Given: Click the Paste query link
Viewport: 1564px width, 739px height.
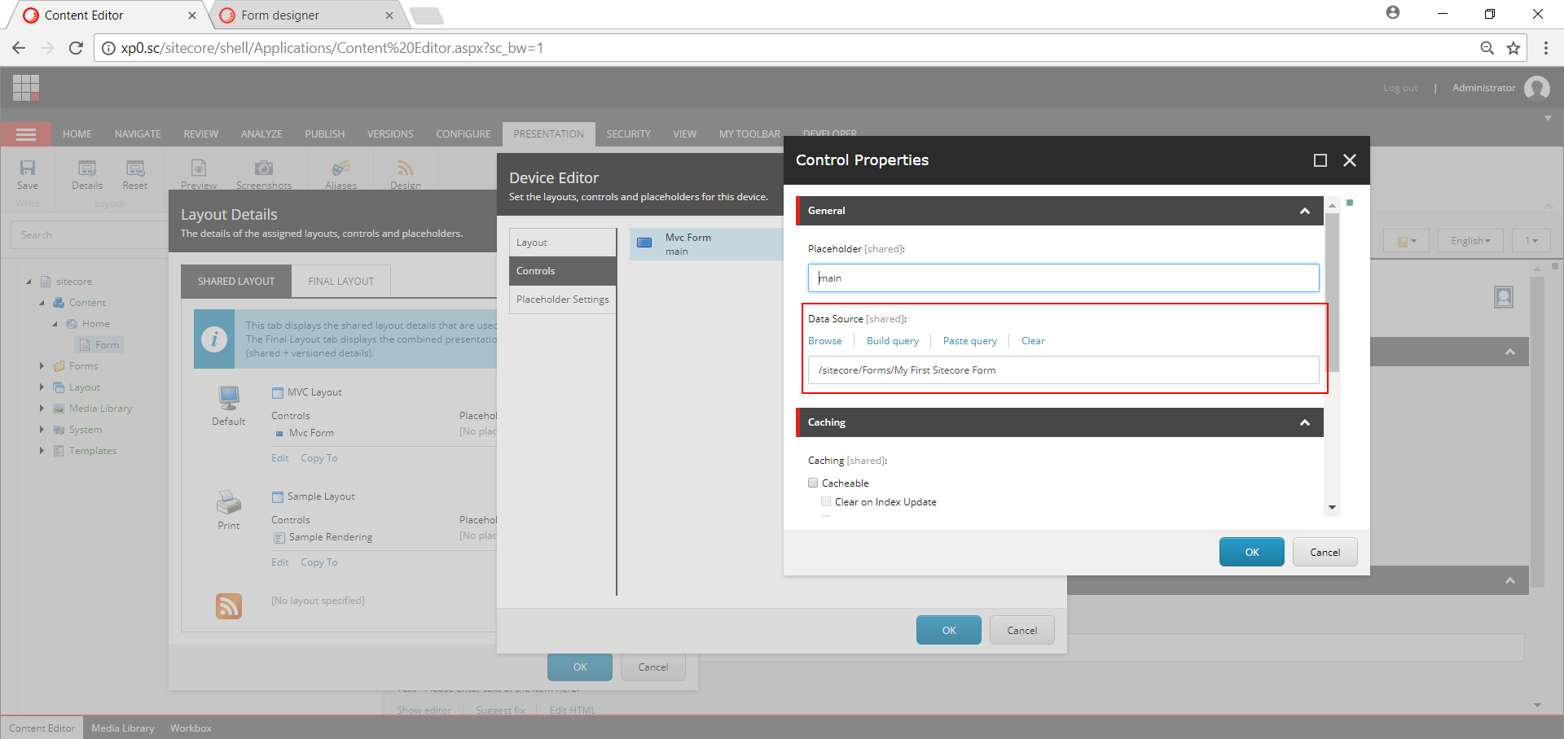Looking at the screenshot, I should coord(970,341).
